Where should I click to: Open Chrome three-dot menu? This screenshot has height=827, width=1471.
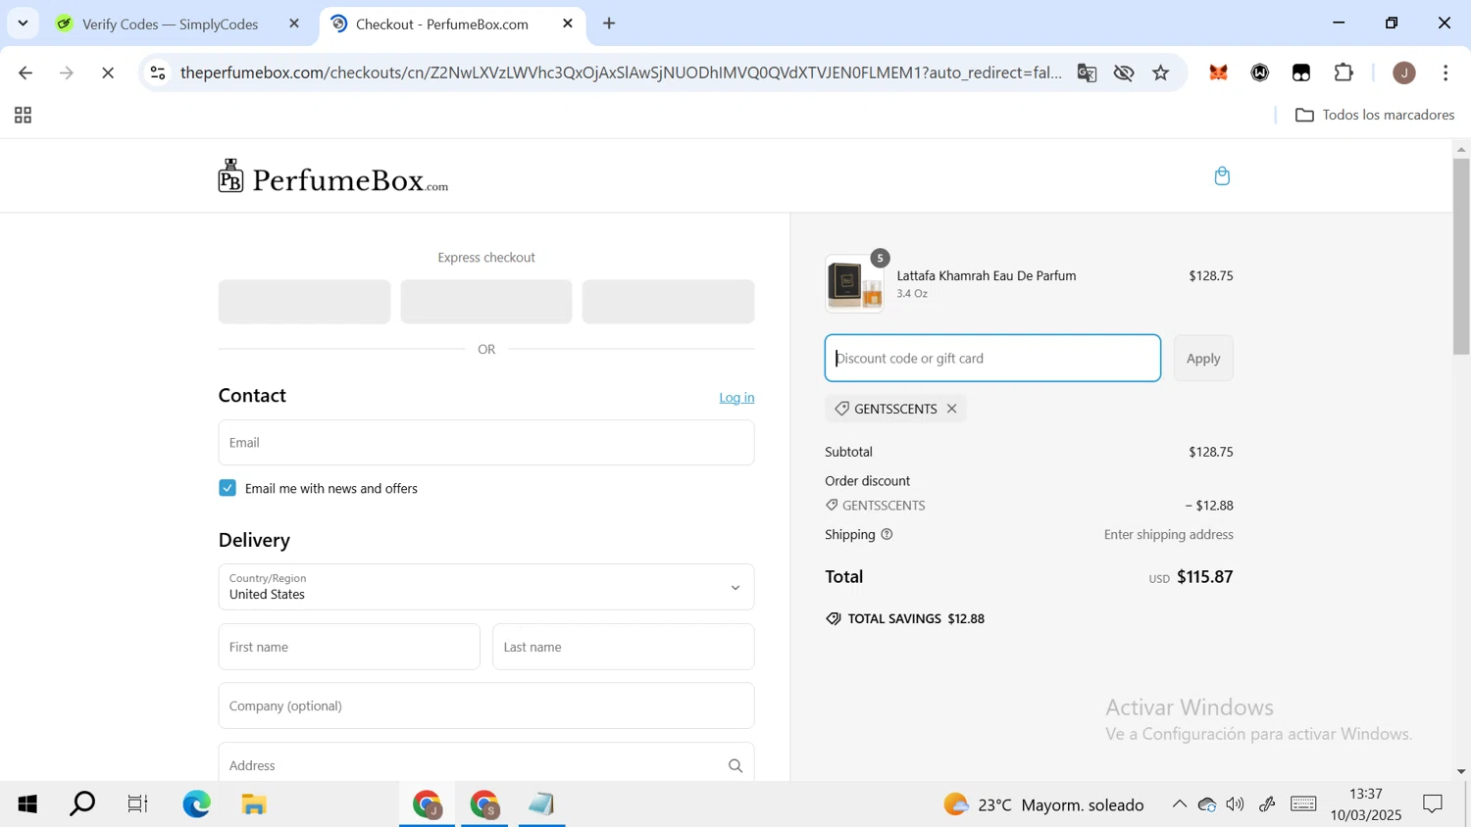pos(1446,73)
